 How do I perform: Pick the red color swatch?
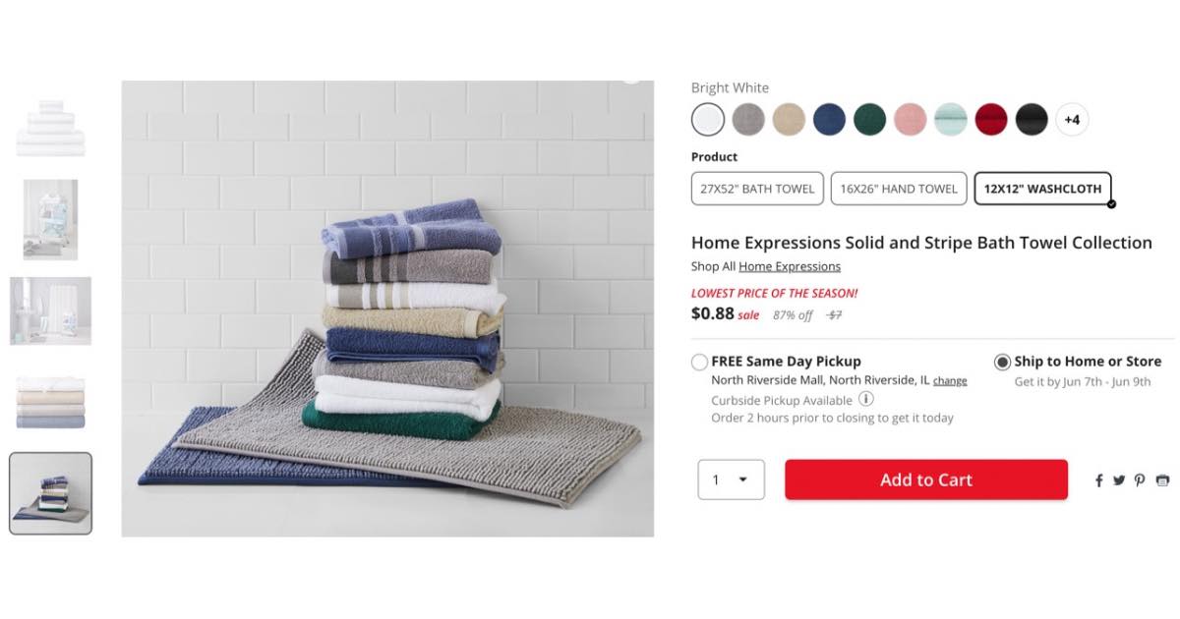pos(991,120)
